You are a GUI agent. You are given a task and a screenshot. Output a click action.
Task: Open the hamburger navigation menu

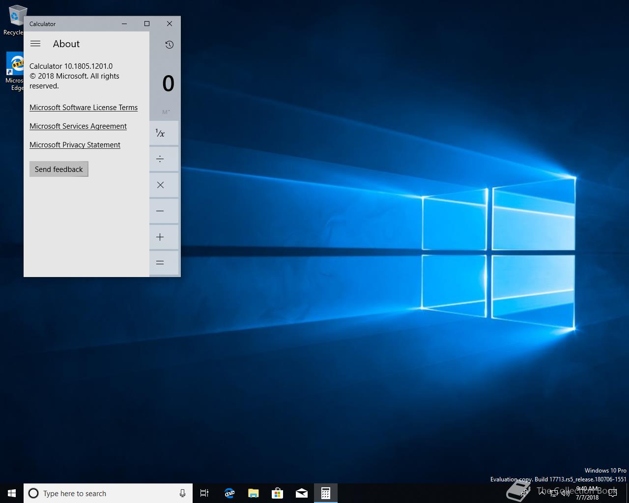[35, 44]
